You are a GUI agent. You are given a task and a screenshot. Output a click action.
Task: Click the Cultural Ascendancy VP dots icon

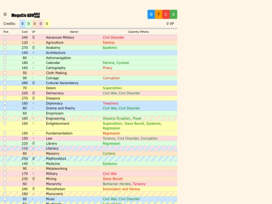[33, 83]
